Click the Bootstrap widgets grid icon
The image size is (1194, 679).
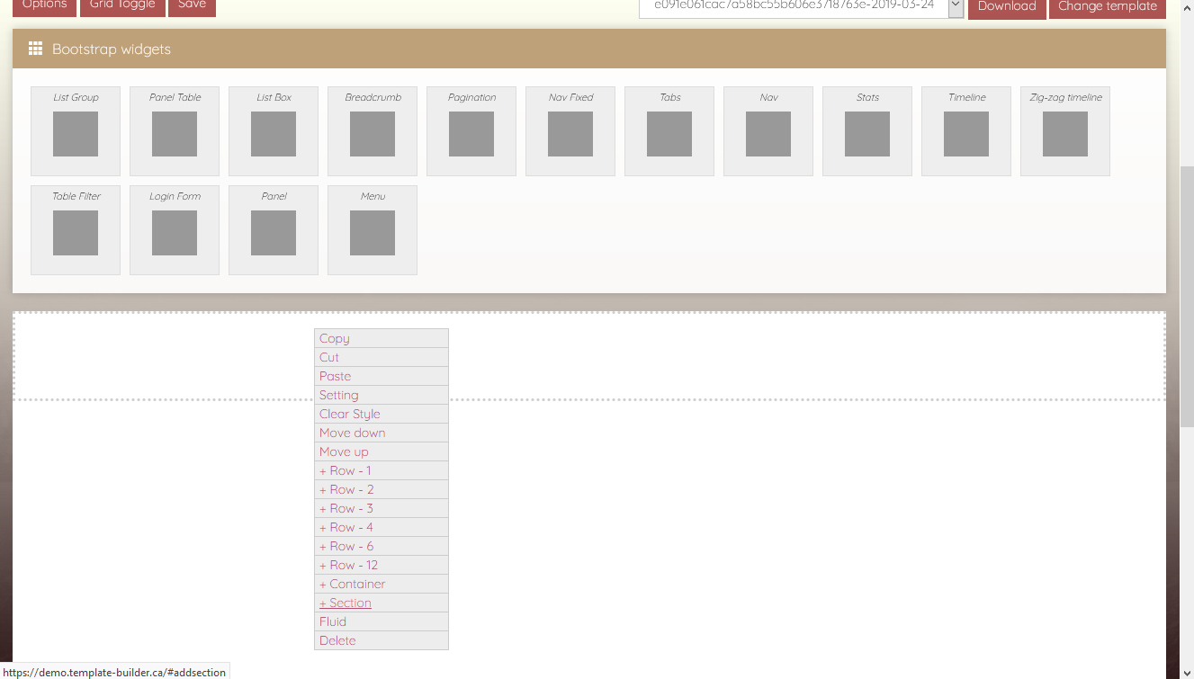pos(36,49)
